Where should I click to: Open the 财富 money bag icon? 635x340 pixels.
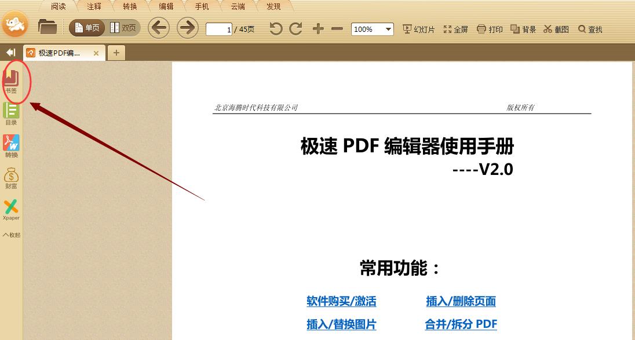click(x=11, y=178)
